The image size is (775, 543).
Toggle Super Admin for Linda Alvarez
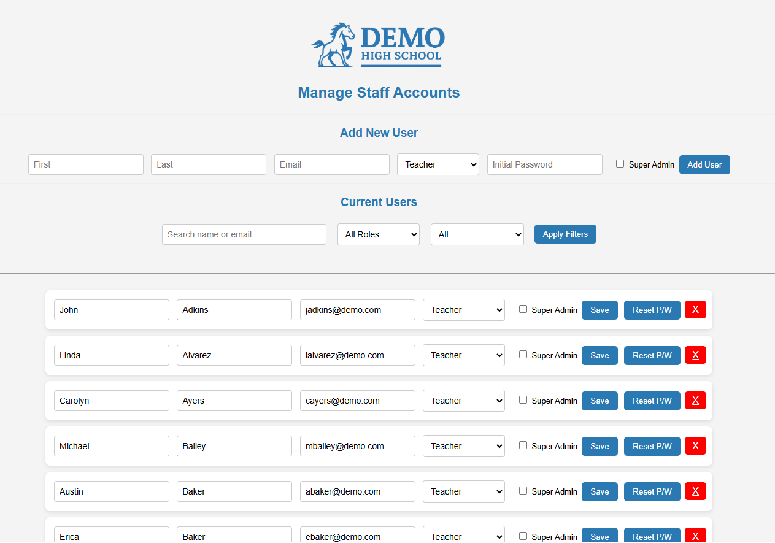(x=523, y=354)
